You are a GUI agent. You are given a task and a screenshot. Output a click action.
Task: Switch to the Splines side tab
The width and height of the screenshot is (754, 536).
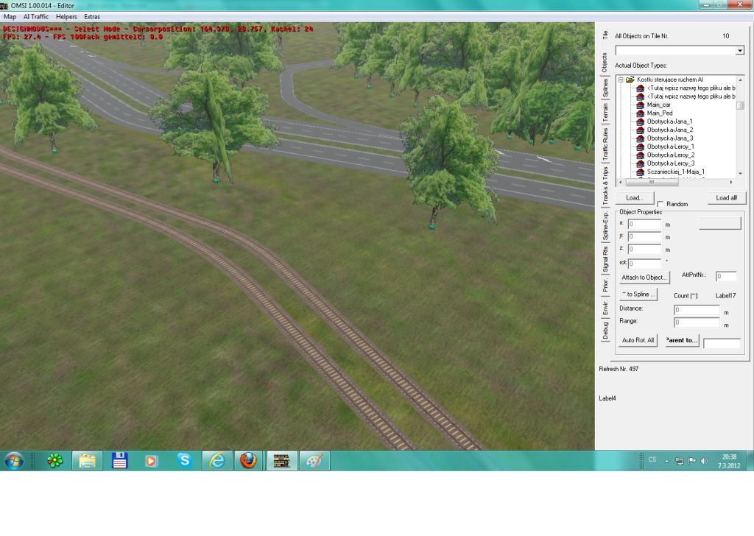point(605,88)
